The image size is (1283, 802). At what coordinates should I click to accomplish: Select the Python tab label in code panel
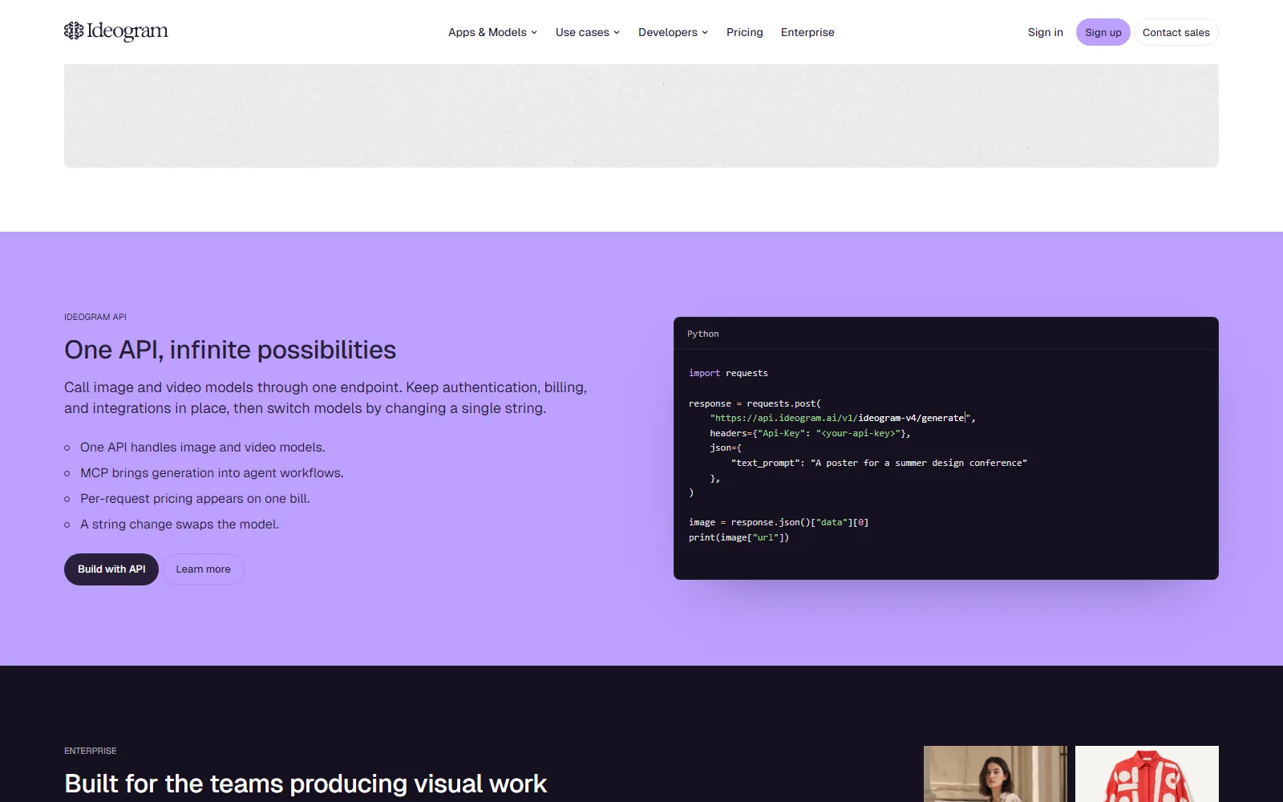[703, 334]
